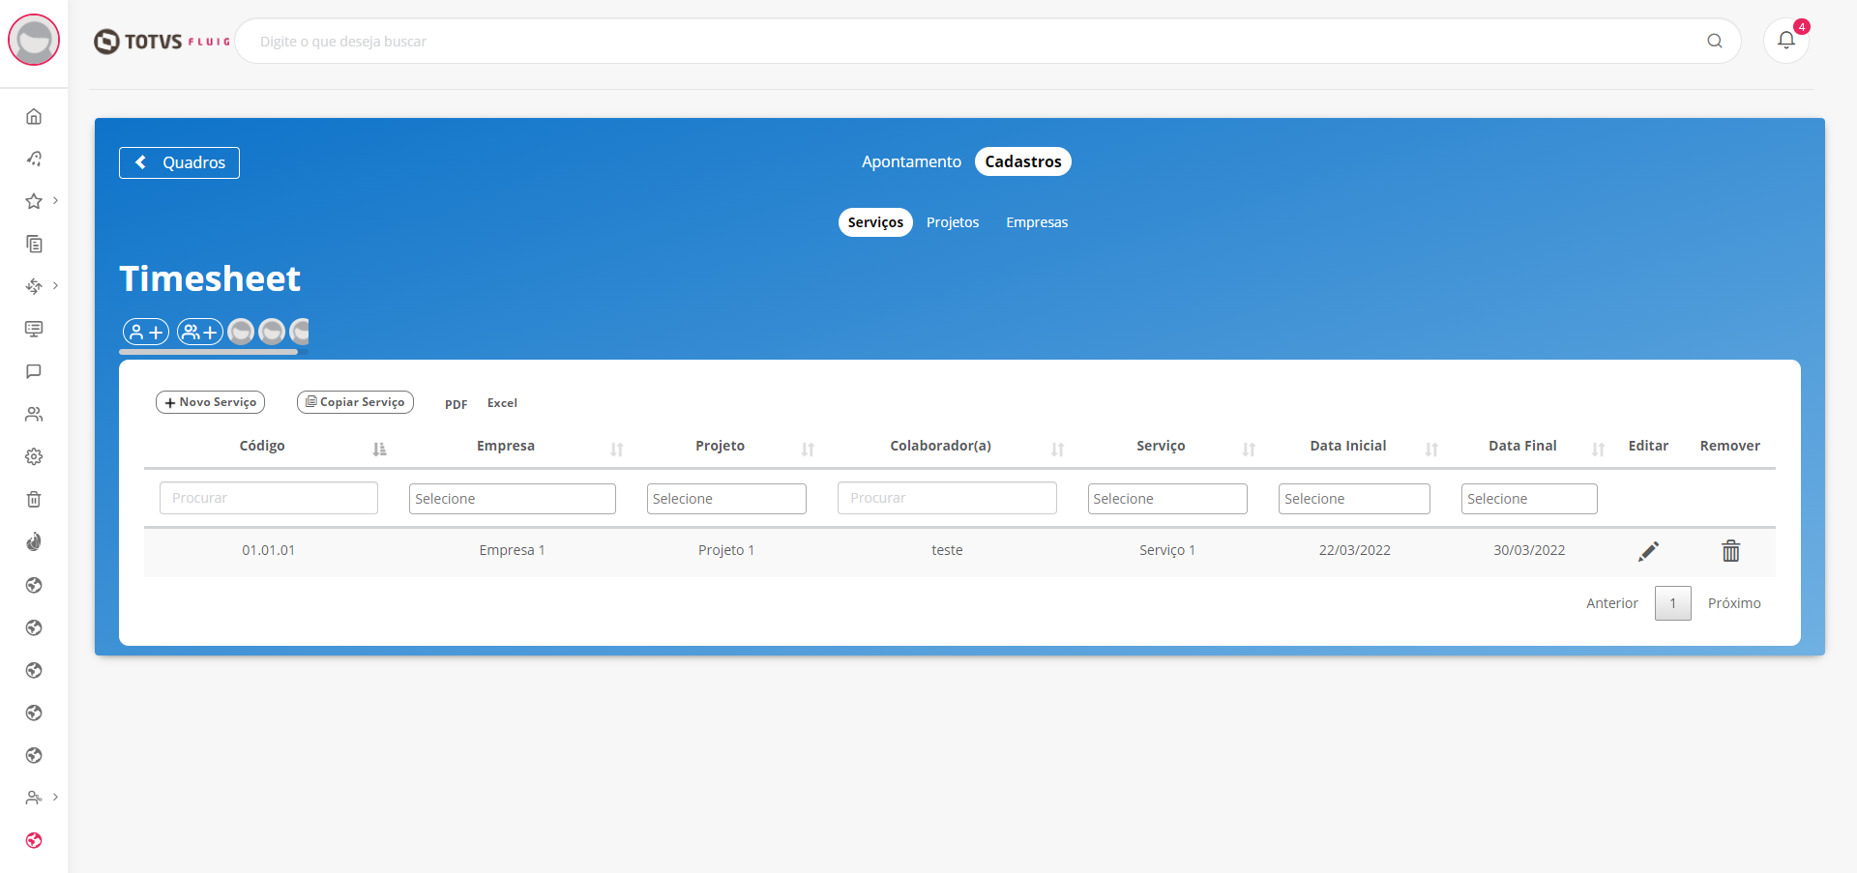The width and height of the screenshot is (1857, 873).
Task: Select page 1 in pagination
Action: pos(1672,603)
